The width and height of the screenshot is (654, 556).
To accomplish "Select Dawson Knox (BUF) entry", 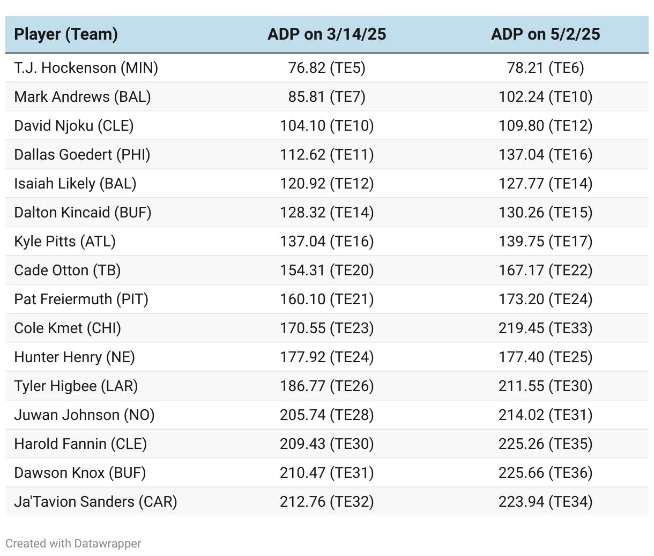I will click(x=80, y=473).
